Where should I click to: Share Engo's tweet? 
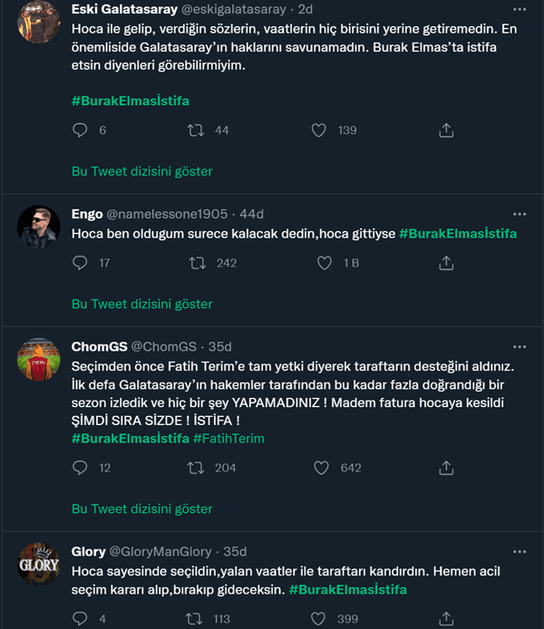click(446, 263)
